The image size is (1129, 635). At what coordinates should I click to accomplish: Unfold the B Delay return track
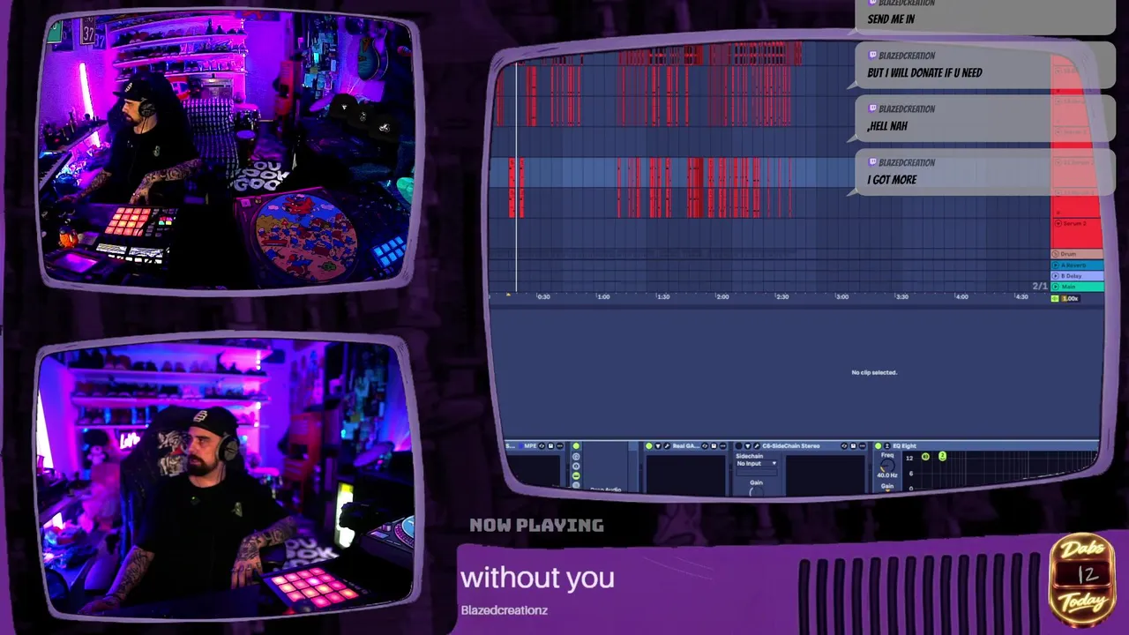[1056, 276]
